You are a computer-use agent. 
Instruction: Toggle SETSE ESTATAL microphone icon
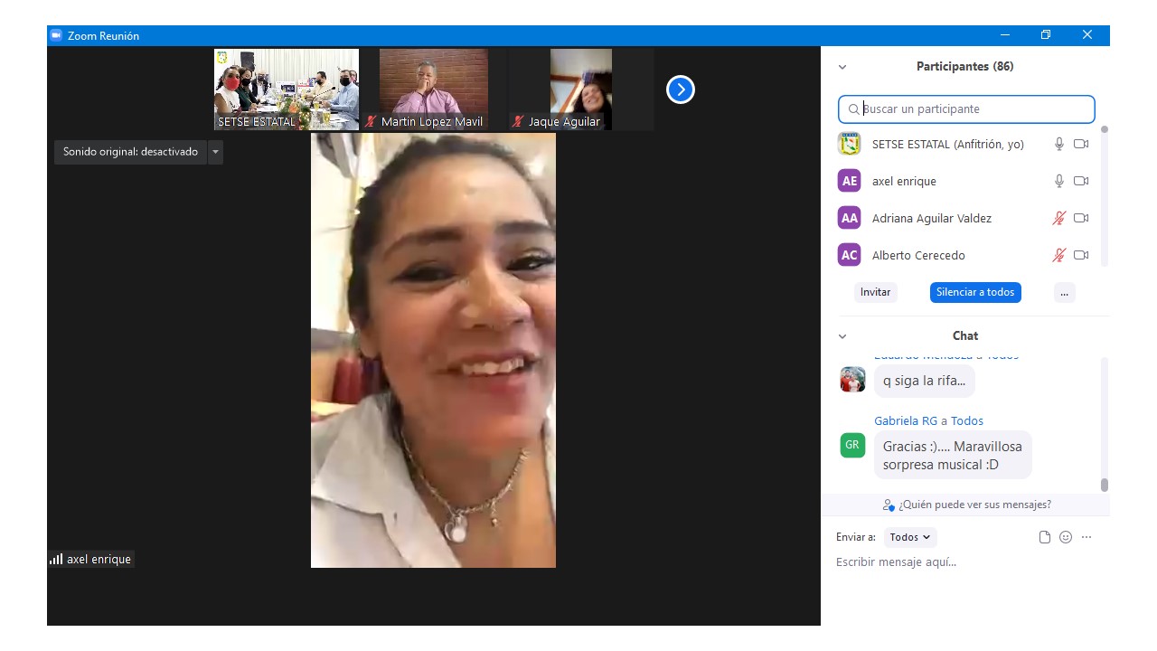pyautogui.click(x=1059, y=144)
